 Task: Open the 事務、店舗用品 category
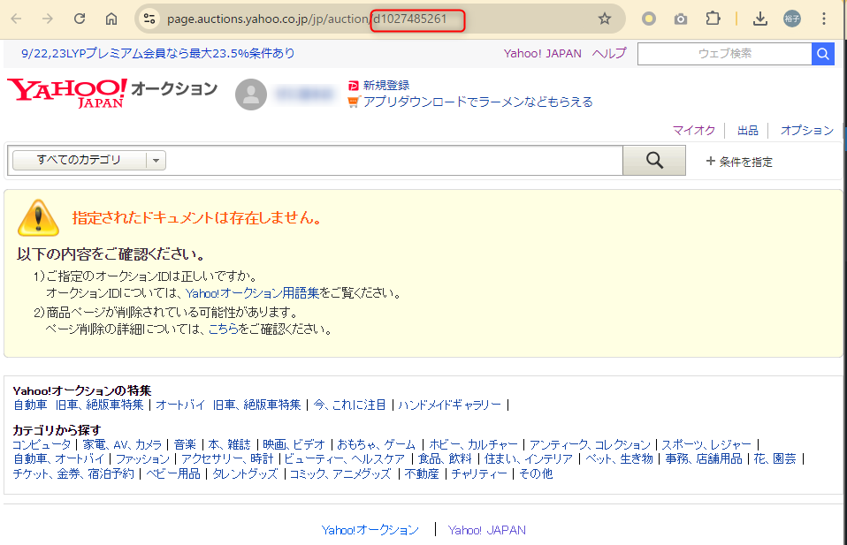[x=703, y=459]
